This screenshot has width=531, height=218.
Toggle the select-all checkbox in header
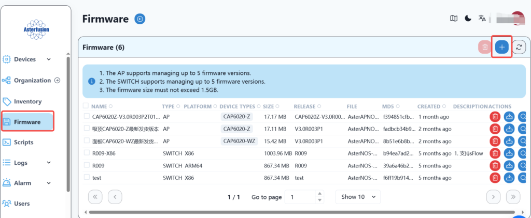tap(86, 106)
